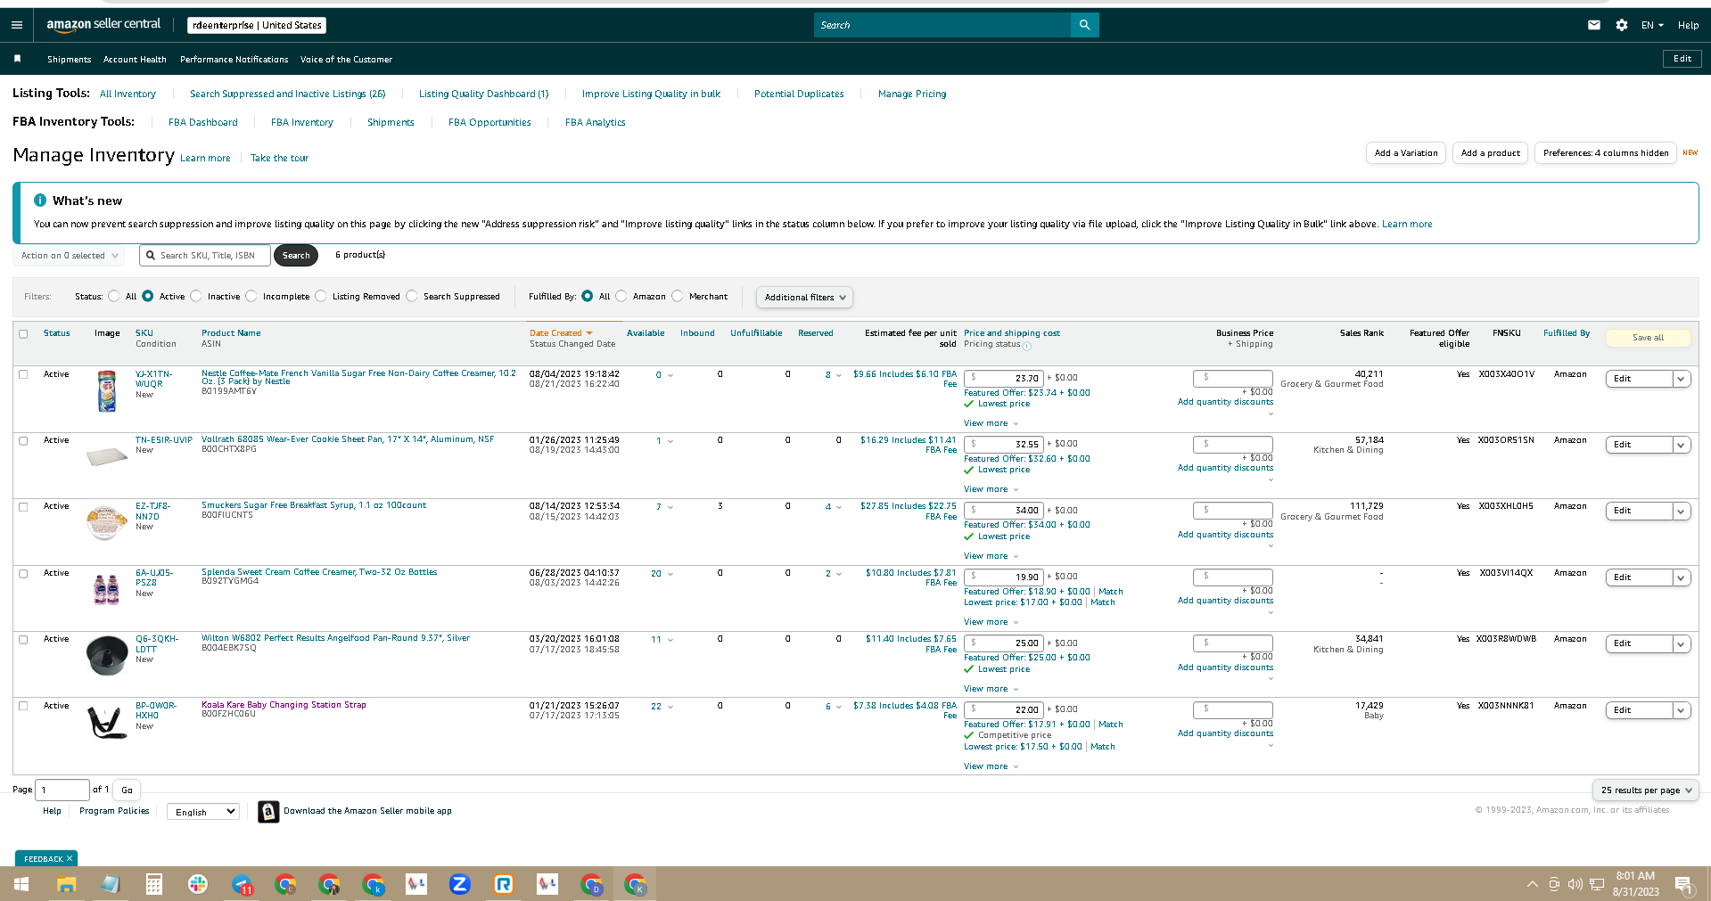Close the Feedback tab with X

(70, 858)
